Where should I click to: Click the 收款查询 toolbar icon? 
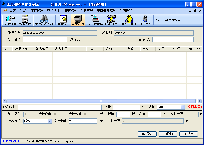click(111, 20)
